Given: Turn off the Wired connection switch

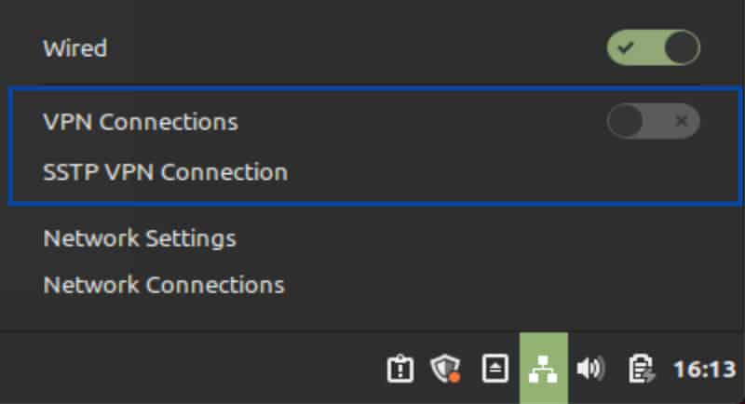Looking at the screenshot, I should [653, 48].
